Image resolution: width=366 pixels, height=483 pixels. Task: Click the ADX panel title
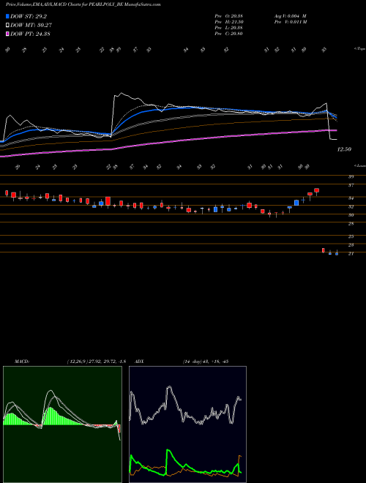139,362
